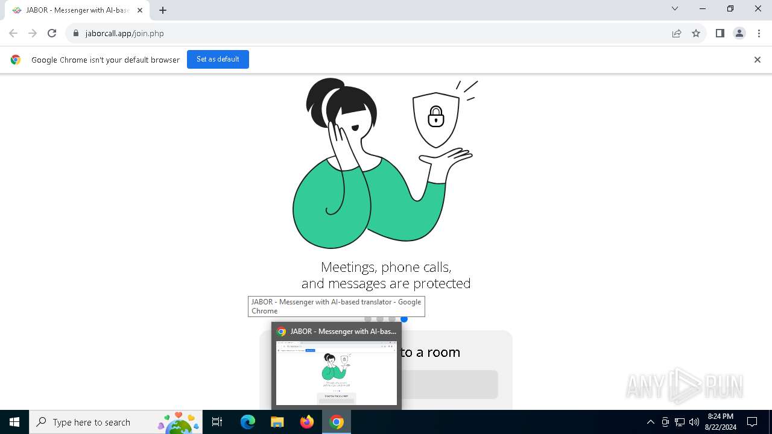Image resolution: width=772 pixels, height=434 pixels.
Task: Minimize the Chrome window
Action: tap(703, 8)
